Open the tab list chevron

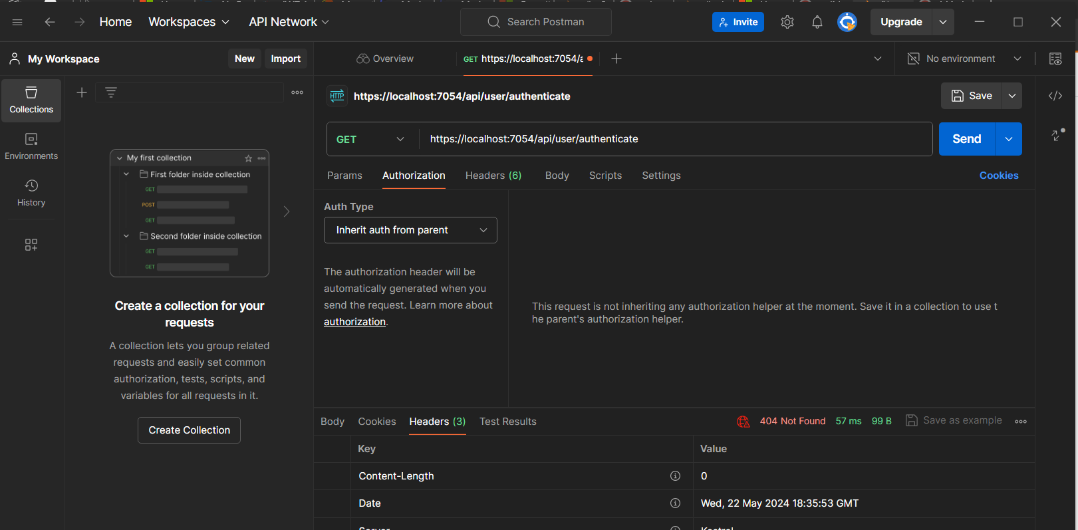878,59
